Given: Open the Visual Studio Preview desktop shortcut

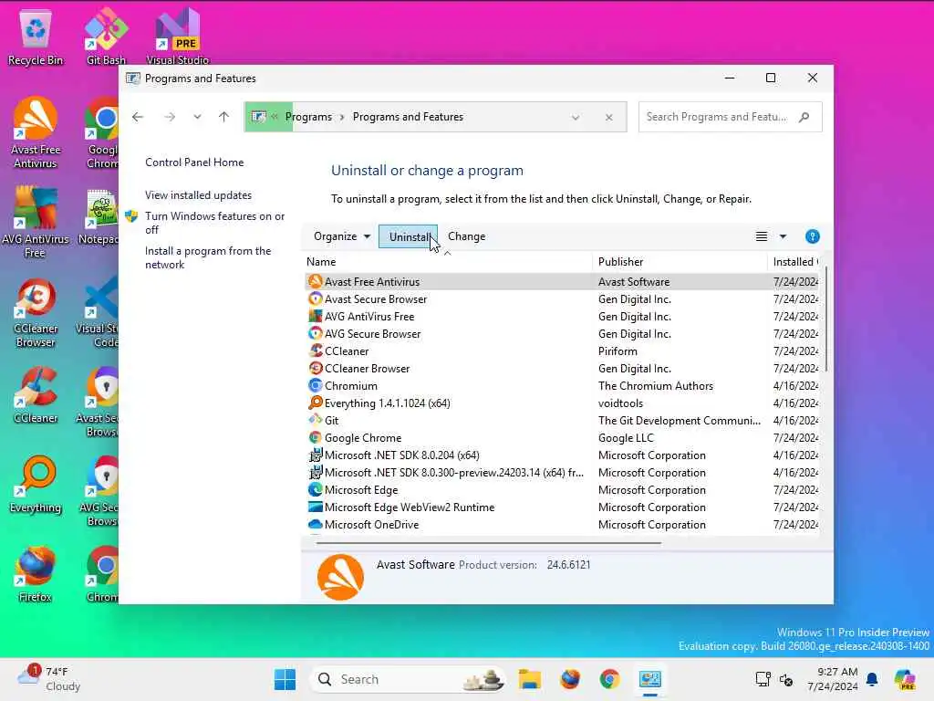Looking at the screenshot, I should pyautogui.click(x=178, y=37).
